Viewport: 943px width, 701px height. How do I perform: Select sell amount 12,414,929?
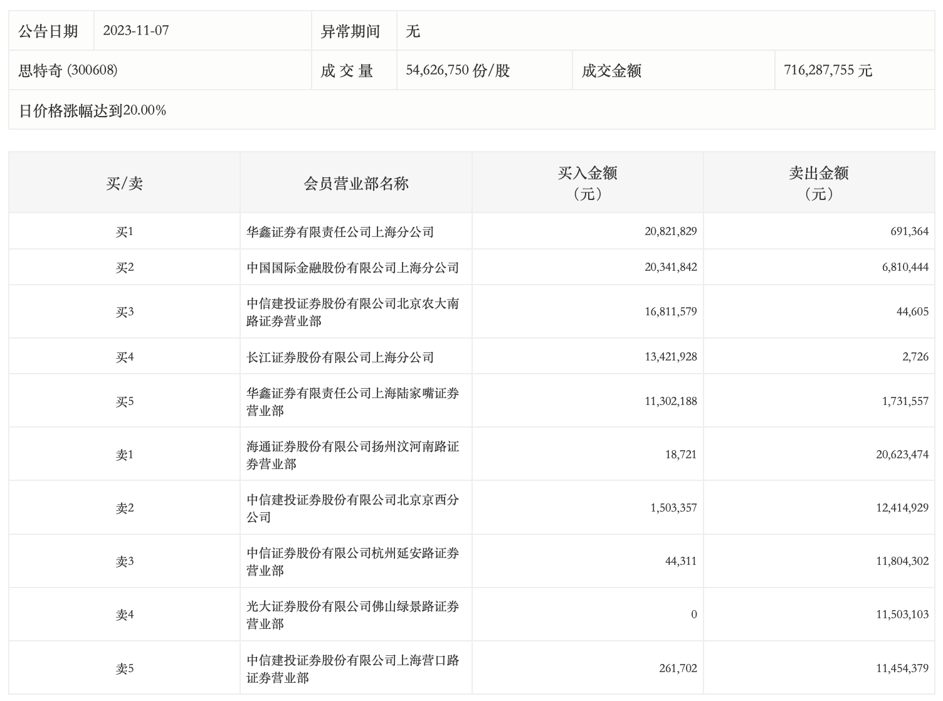pyautogui.click(x=902, y=508)
